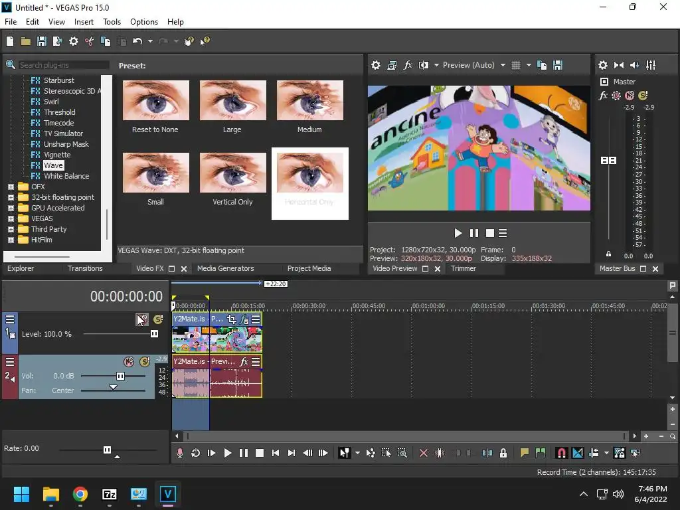680x510 pixels.
Task: Switch to the Trimmer tab
Action: [463, 268]
